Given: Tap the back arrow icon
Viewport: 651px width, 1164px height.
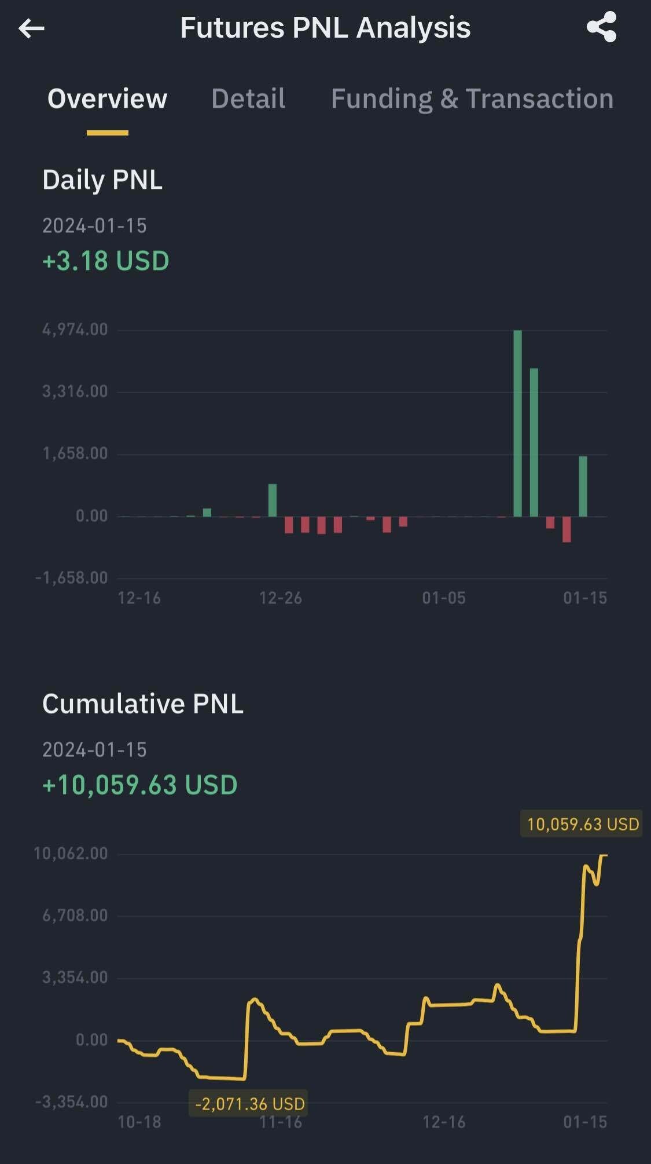Looking at the screenshot, I should [x=31, y=28].
